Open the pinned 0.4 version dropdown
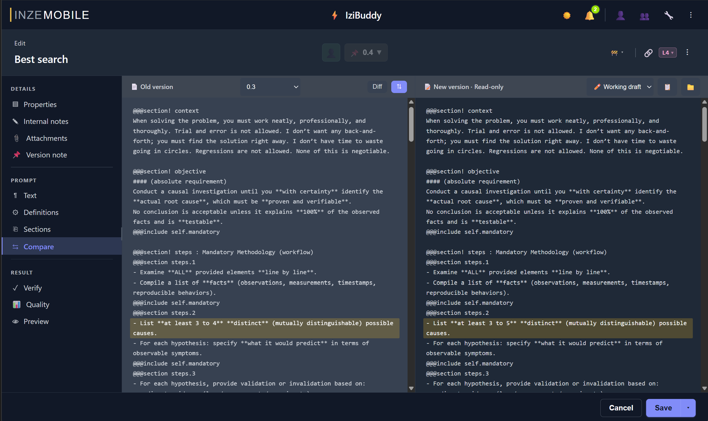The height and width of the screenshot is (421, 708). coord(366,53)
